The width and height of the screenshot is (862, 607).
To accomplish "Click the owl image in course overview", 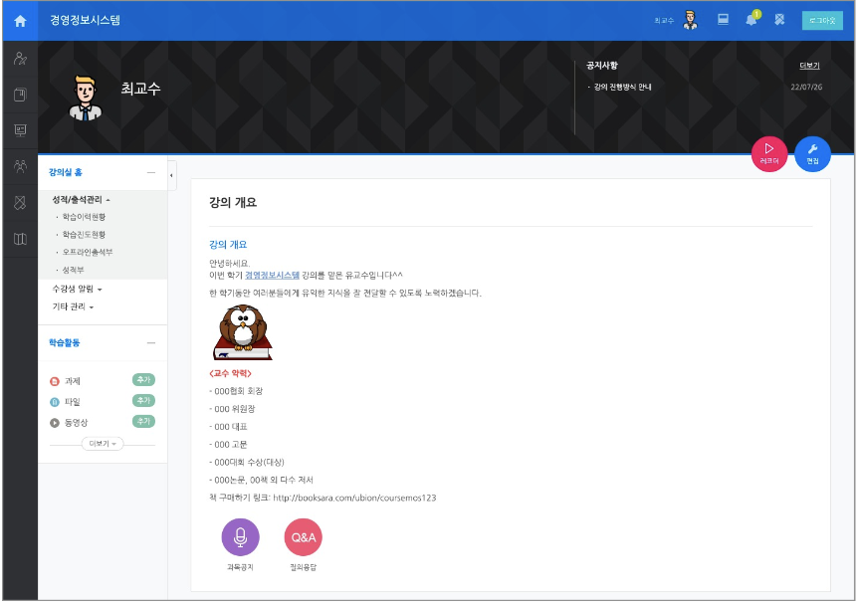I will 243,332.
